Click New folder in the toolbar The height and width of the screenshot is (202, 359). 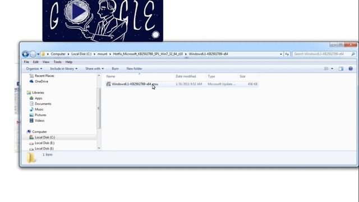134,68
